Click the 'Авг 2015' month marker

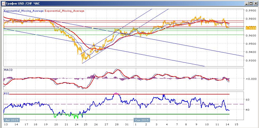[x=11, y=120]
